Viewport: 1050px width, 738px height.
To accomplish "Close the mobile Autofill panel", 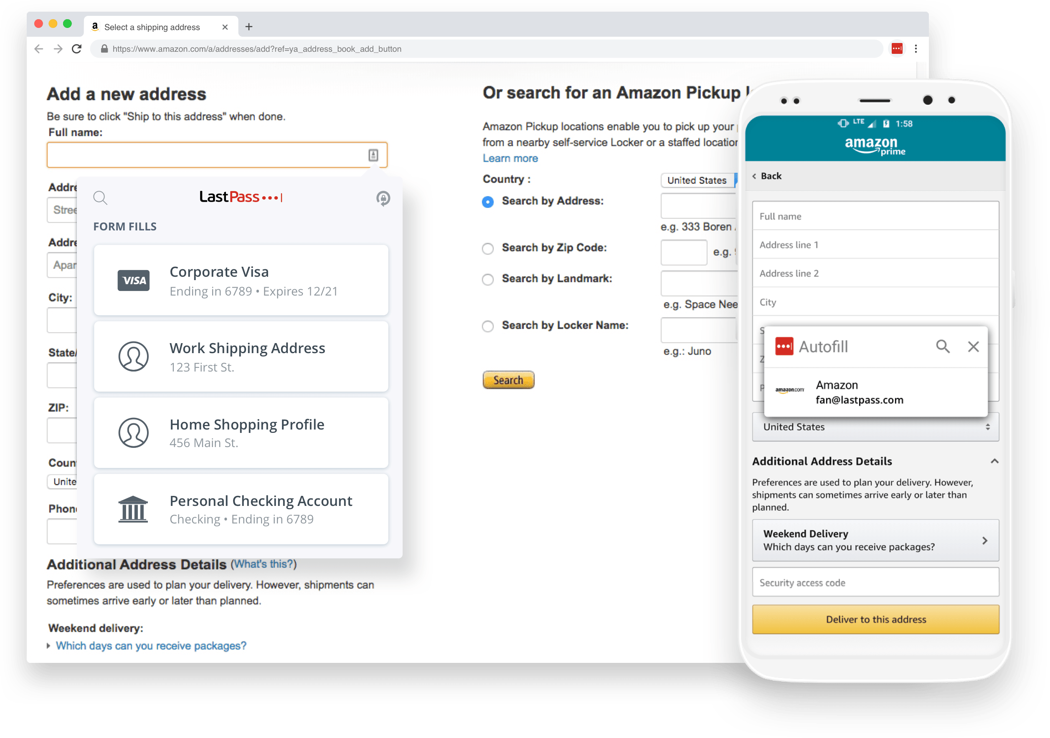I will [973, 346].
